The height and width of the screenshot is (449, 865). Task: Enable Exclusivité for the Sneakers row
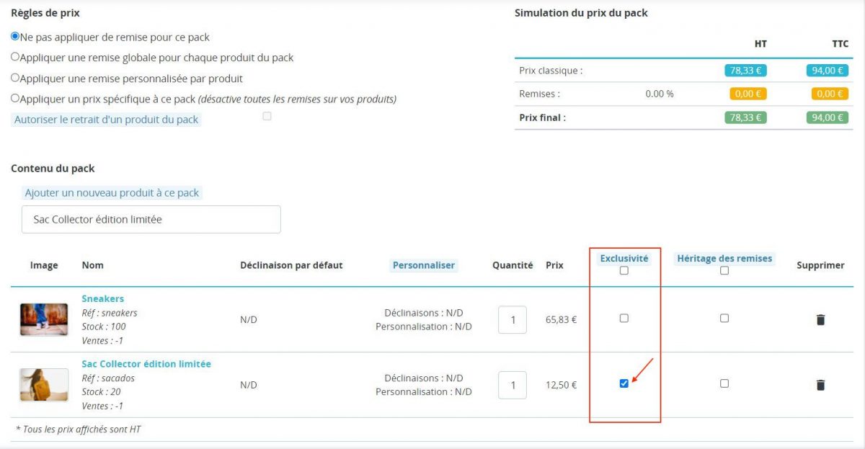pos(623,318)
